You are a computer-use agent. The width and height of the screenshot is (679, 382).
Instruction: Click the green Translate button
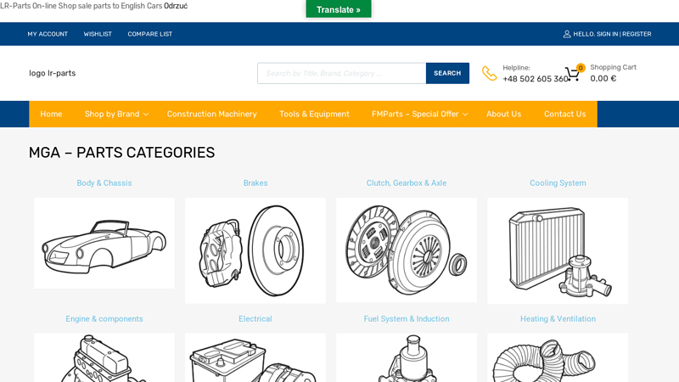[x=338, y=9]
